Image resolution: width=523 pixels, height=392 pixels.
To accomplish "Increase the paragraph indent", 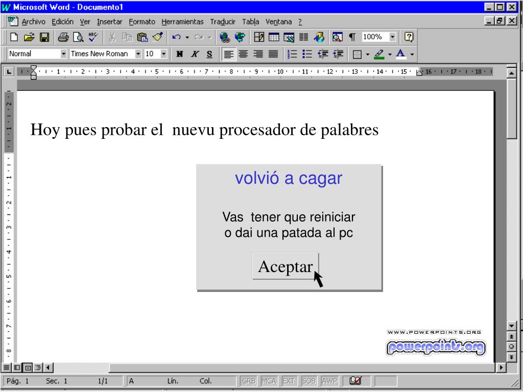I will (x=338, y=54).
